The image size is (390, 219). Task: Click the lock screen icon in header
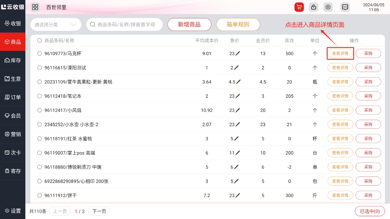(x=313, y=7)
